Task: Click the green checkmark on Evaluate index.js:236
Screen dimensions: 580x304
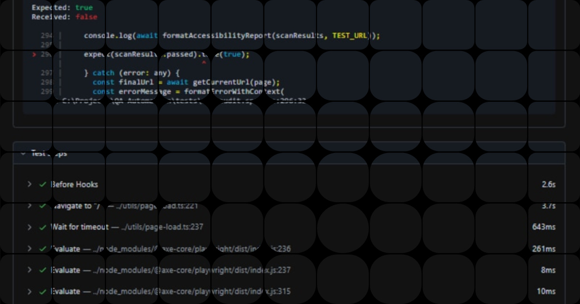Action: point(43,249)
